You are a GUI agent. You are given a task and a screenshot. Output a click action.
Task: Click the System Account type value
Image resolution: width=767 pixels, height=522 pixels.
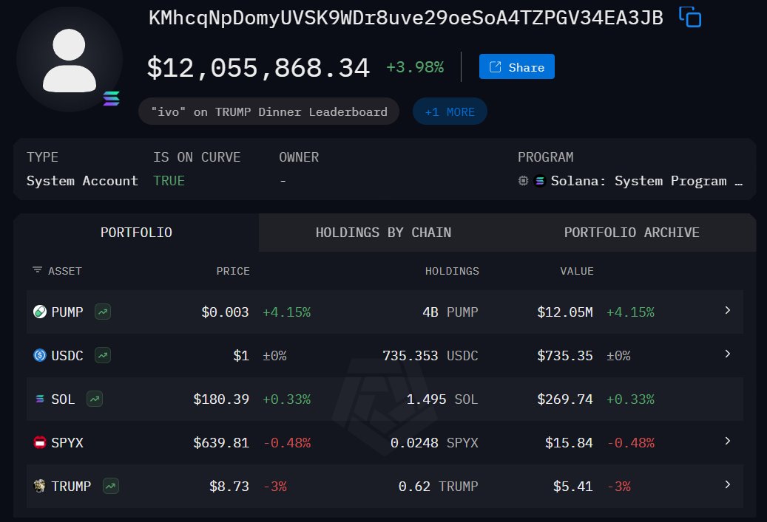click(x=82, y=181)
